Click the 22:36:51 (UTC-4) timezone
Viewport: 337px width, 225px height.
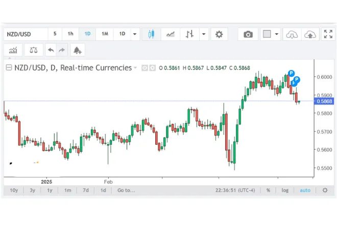pyautogui.click(x=235, y=190)
